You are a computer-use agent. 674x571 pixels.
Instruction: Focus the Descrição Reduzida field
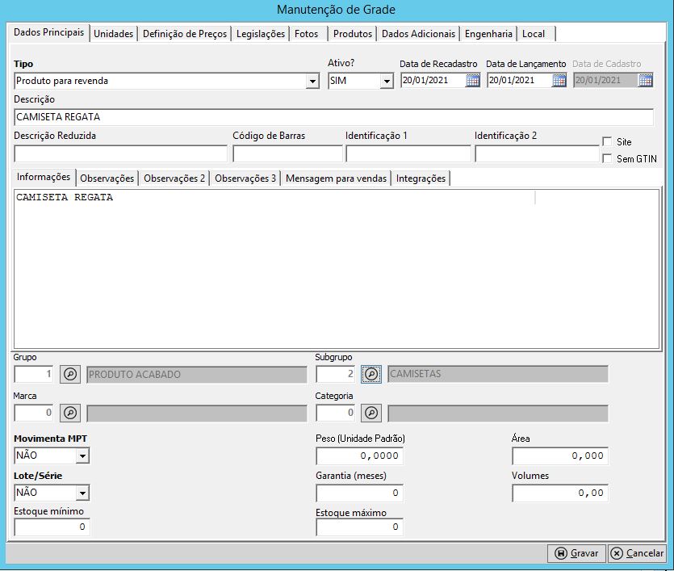pos(120,154)
